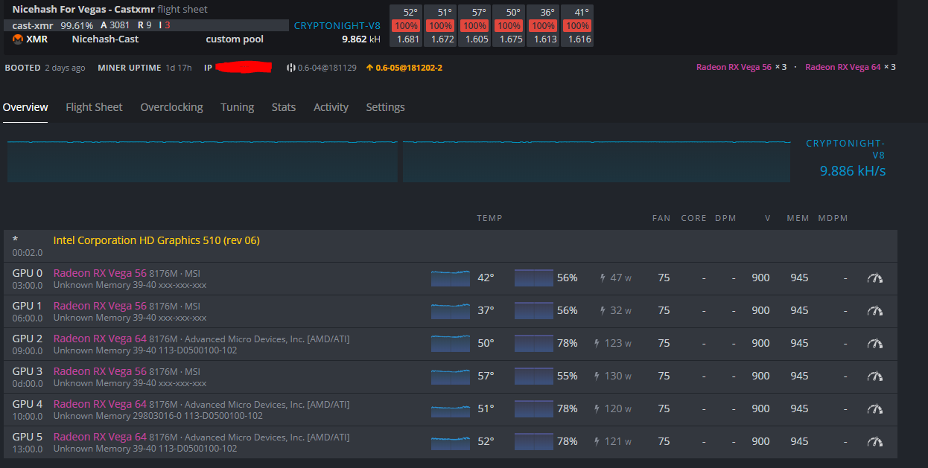This screenshot has height=468, width=928.
Task: Open overclock gauge icon for GPU 2
Action: [875, 344]
